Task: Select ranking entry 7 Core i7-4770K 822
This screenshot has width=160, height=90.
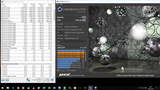Action: 71,63
